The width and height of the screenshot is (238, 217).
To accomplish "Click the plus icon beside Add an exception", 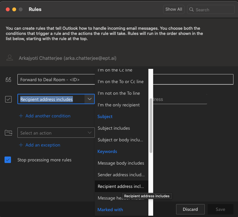I will pyautogui.click(x=21, y=145).
